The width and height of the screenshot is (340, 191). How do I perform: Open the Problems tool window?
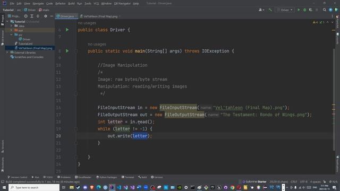pos(64,177)
